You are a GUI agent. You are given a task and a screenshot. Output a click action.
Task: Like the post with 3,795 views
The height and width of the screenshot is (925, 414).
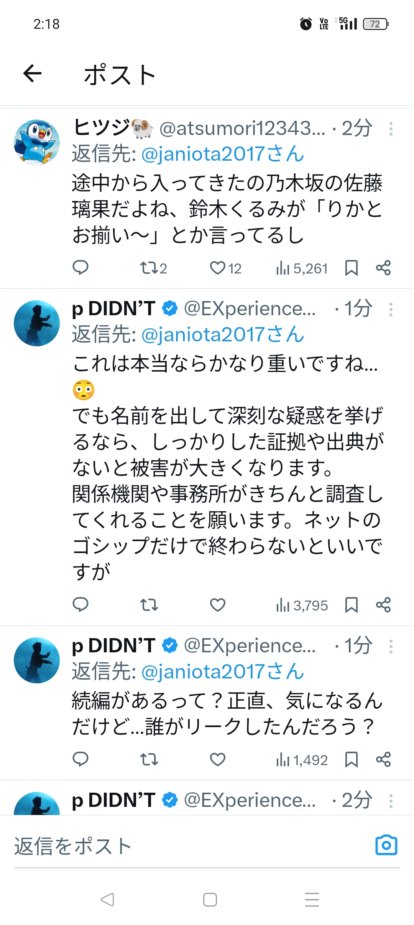point(218,605)
